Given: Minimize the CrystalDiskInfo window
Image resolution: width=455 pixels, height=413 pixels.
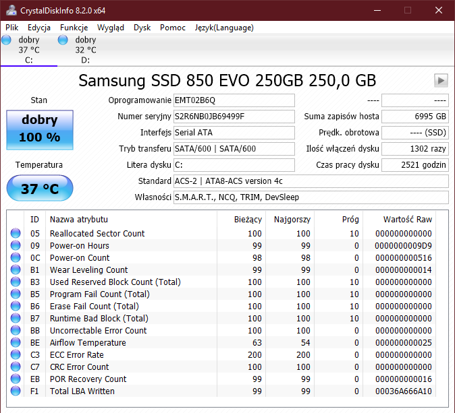Looking at the screenshot, I should pyautogui.click(x=377, y=10).
